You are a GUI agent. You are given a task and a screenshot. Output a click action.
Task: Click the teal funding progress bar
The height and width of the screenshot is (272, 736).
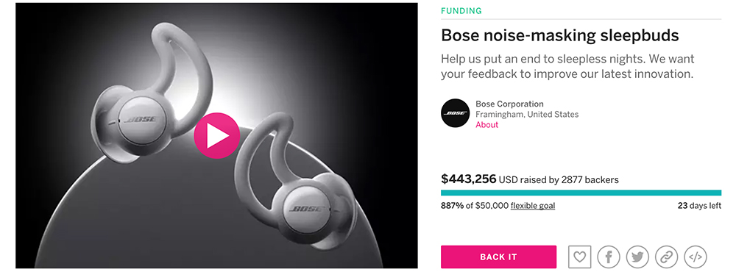tap(581, 193)
